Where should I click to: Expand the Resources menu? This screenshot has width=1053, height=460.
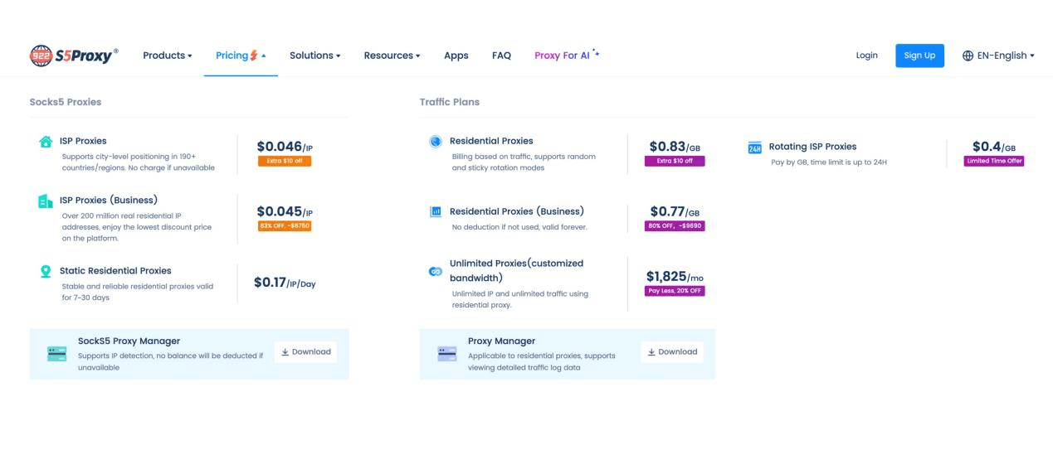(x=392, y=56)
